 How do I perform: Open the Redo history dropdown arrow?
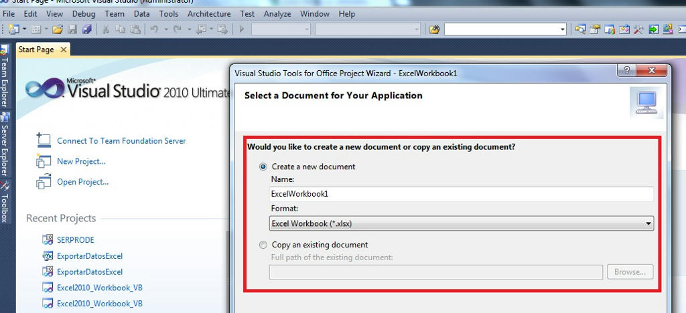pyautogui.click(x=190, y=29)
